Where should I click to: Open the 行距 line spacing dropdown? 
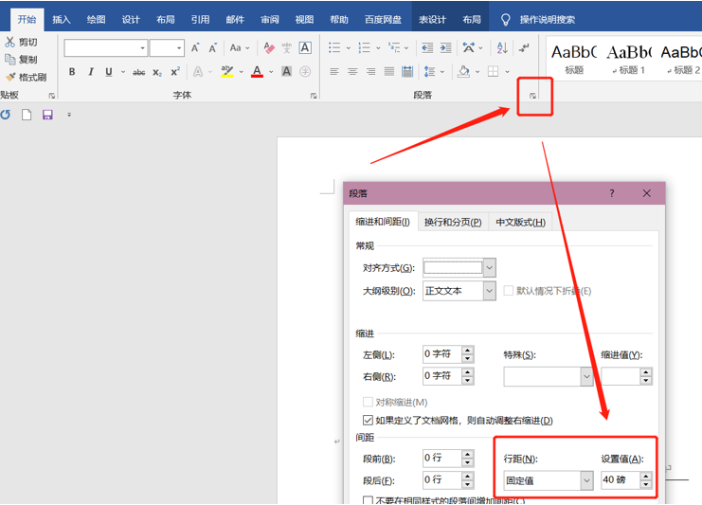coord(586,480)
